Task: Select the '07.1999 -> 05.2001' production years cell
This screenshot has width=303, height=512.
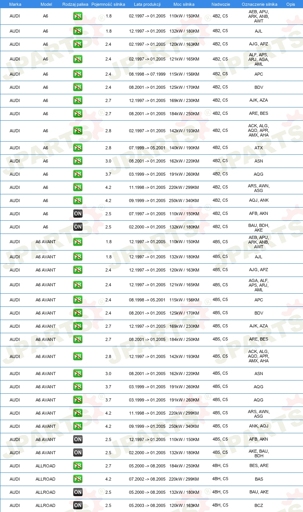Action: tap(147, 148)
